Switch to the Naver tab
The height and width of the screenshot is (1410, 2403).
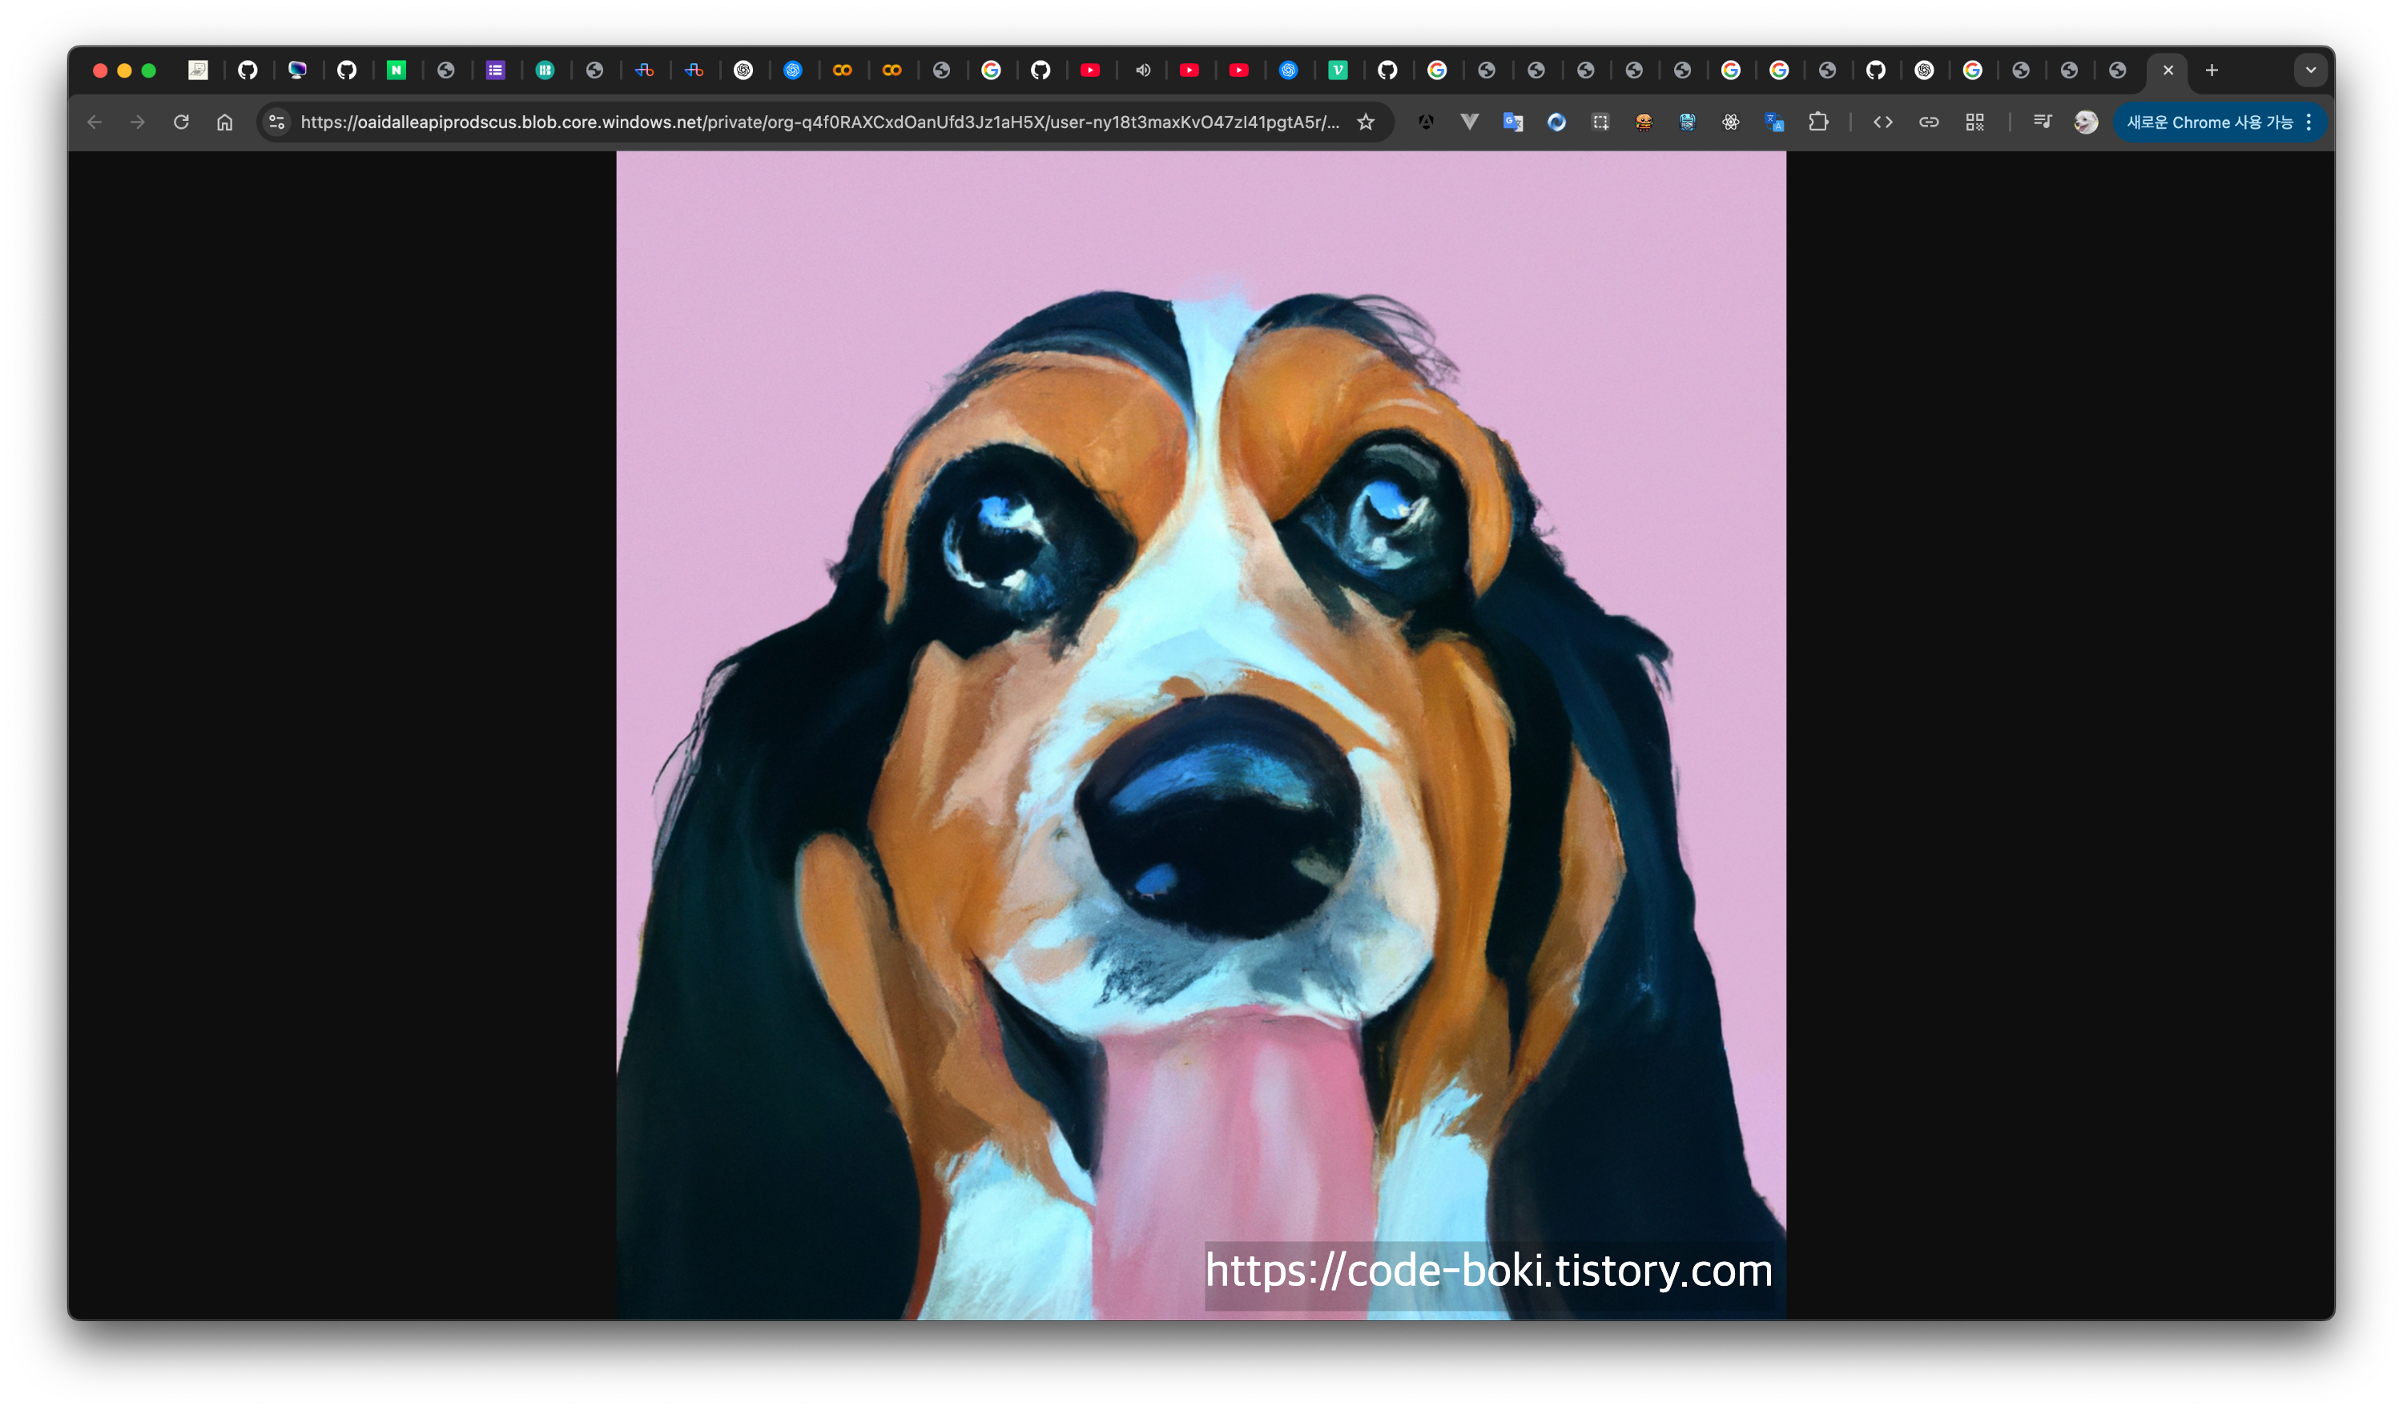(x=396, y=70)
